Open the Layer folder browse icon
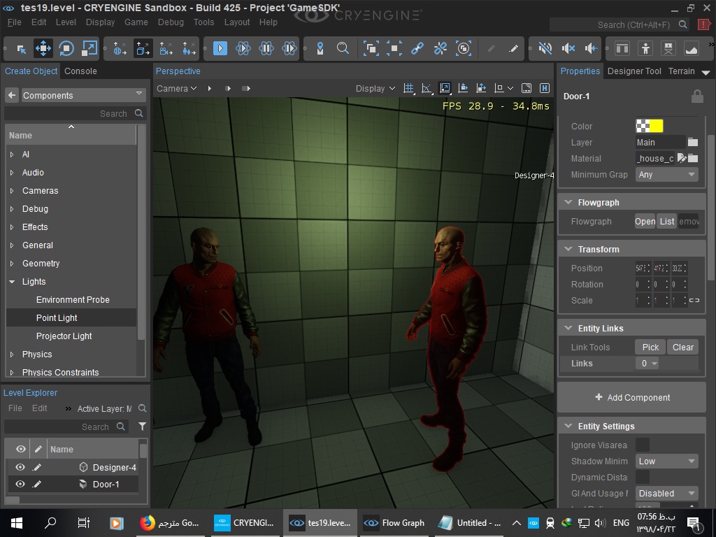 coord(693,142)
